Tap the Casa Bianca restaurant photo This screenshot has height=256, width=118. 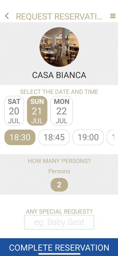pos(59,47)
